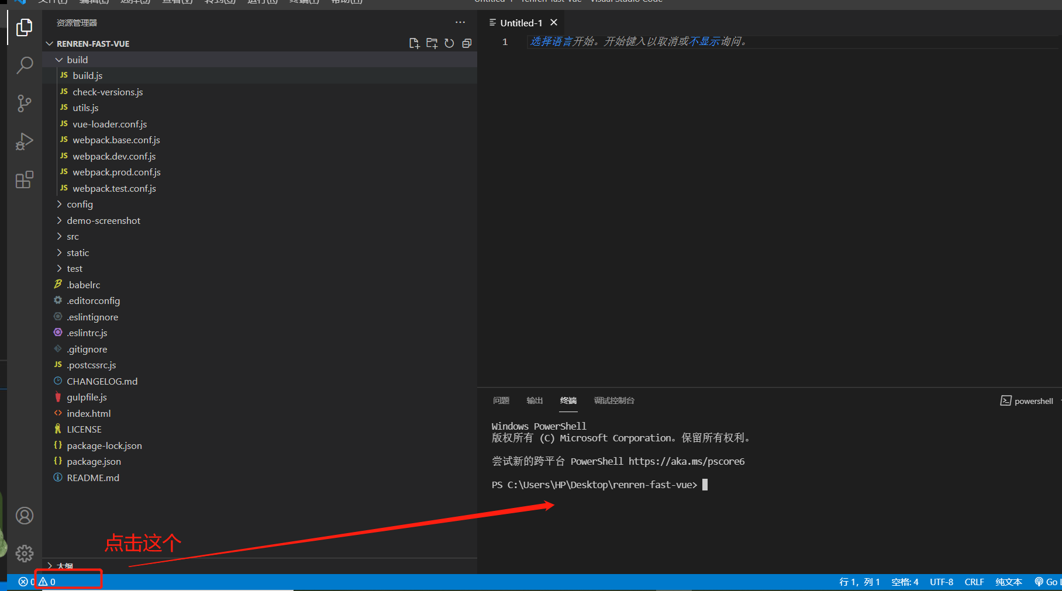Viewport: 1062px width, 591px height.
Task: Close the Untitled-1 editor tab
Action: pos(554,23)
